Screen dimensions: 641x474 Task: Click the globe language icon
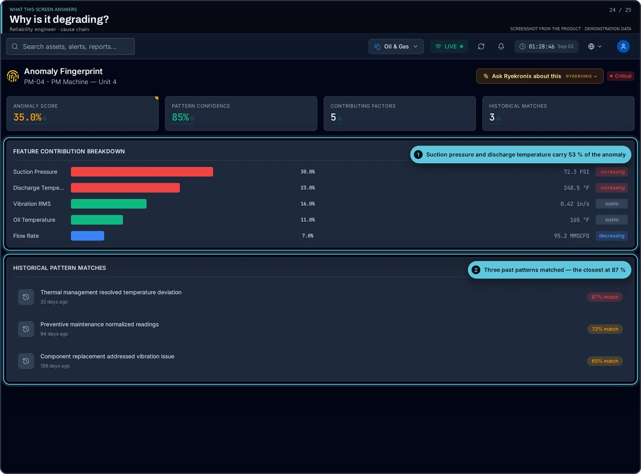point(591,46)
